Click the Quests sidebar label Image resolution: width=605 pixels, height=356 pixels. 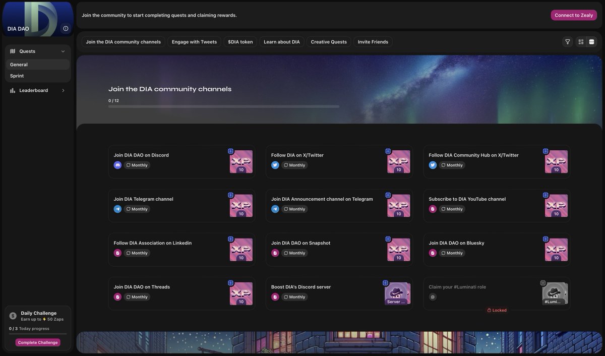click(27, 51)
